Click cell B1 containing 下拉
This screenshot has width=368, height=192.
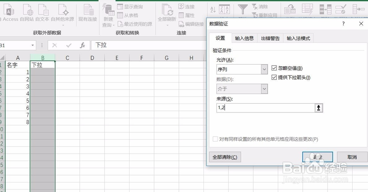(x=43, y=65)
